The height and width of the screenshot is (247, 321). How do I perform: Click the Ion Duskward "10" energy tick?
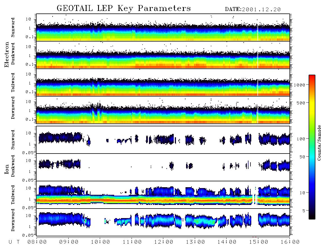pos(28,161)
